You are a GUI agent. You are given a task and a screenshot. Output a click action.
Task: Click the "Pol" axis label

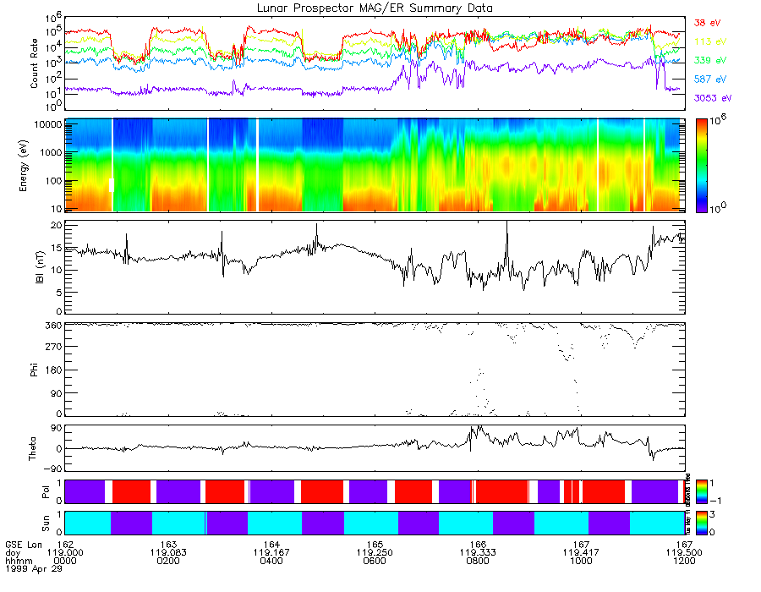coord(46,492)
